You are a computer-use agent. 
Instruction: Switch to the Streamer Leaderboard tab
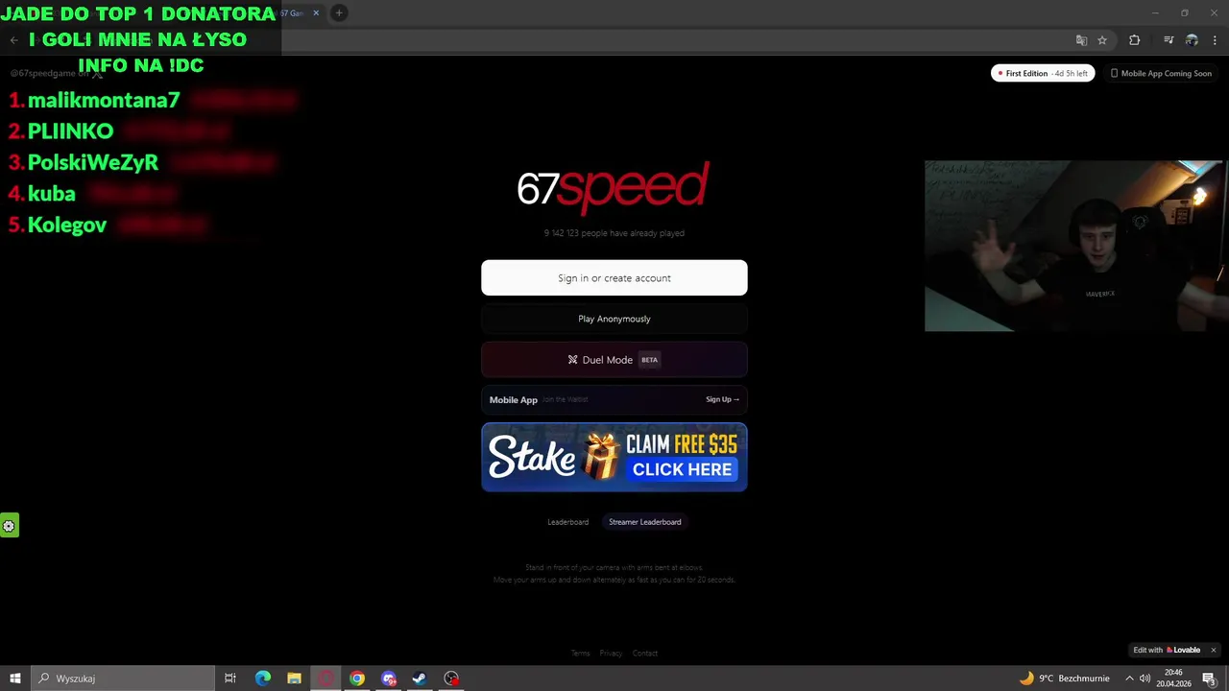pyautogui.click(x=644, y=522)
